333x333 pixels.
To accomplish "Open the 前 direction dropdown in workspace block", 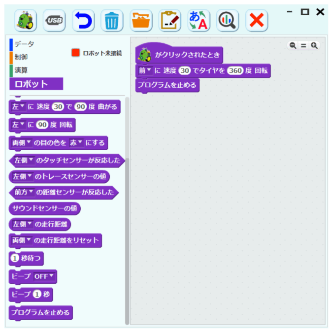I will [x=145, y=70].
